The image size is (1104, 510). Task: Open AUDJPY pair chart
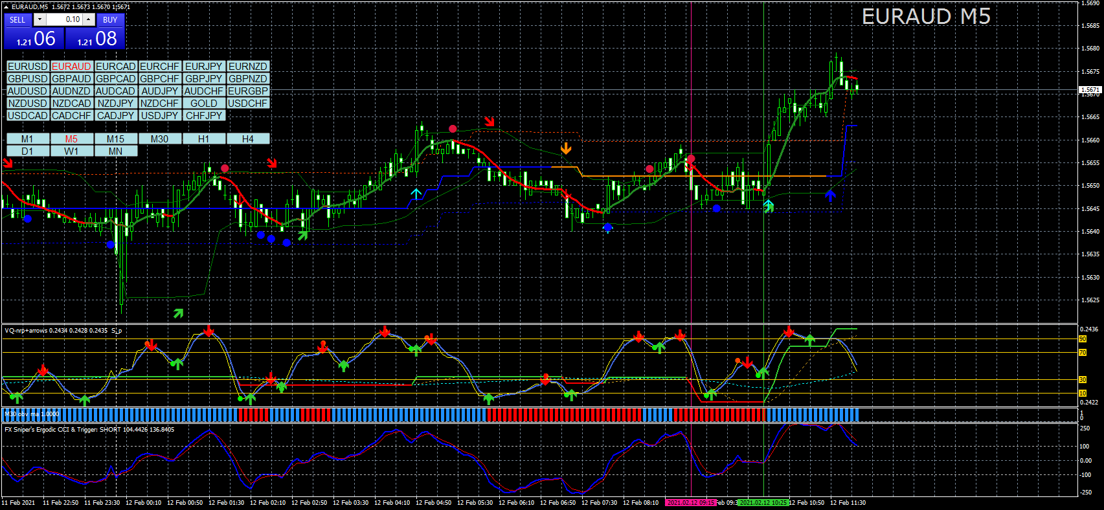(160, 91)
